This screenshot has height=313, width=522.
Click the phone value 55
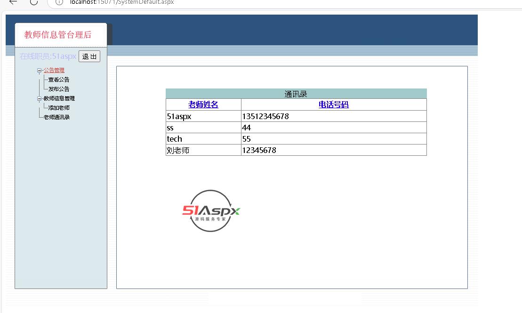click(x=246, y=139)
